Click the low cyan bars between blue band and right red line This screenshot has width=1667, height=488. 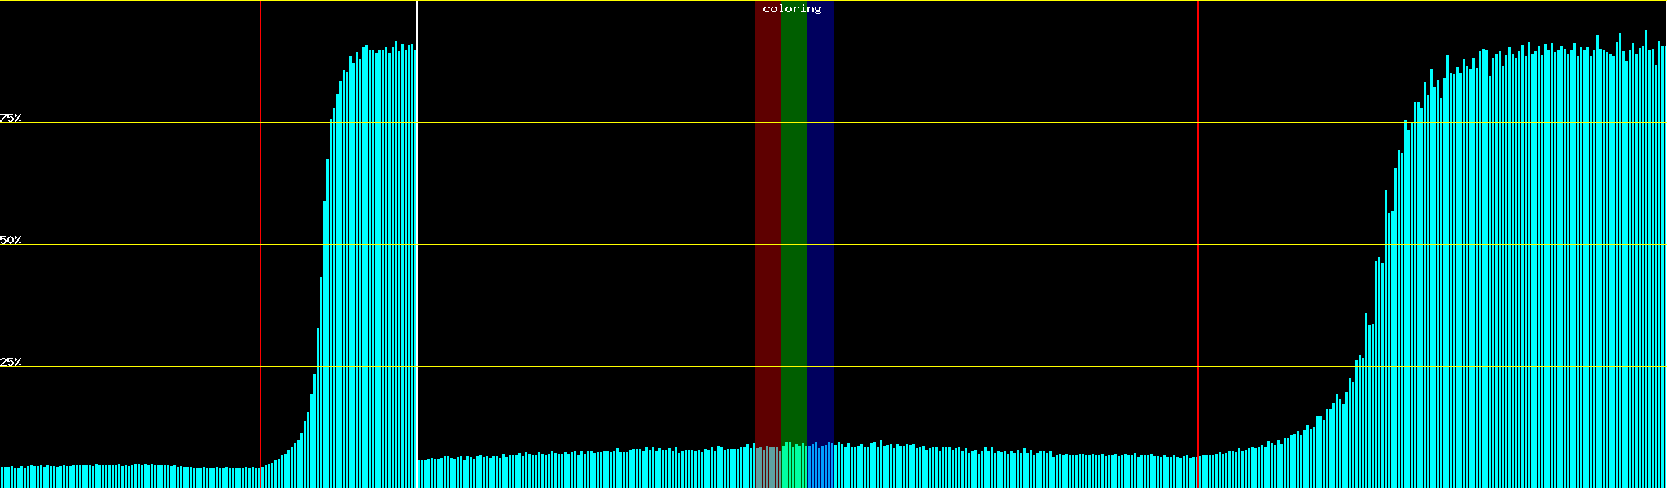(1017, 470)
